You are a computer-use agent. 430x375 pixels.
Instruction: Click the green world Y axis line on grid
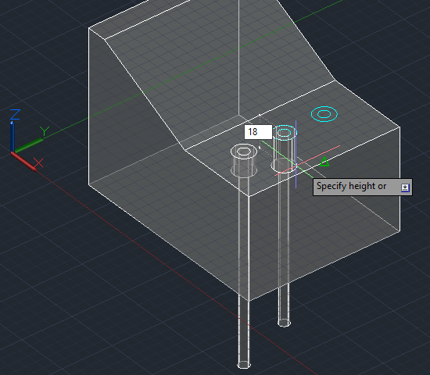pyautogui.click(x=192, y=69)
